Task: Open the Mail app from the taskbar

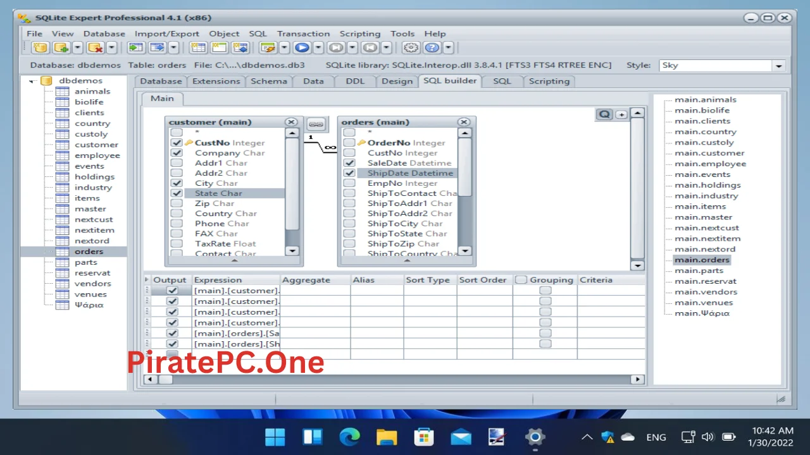Action: 461,437
